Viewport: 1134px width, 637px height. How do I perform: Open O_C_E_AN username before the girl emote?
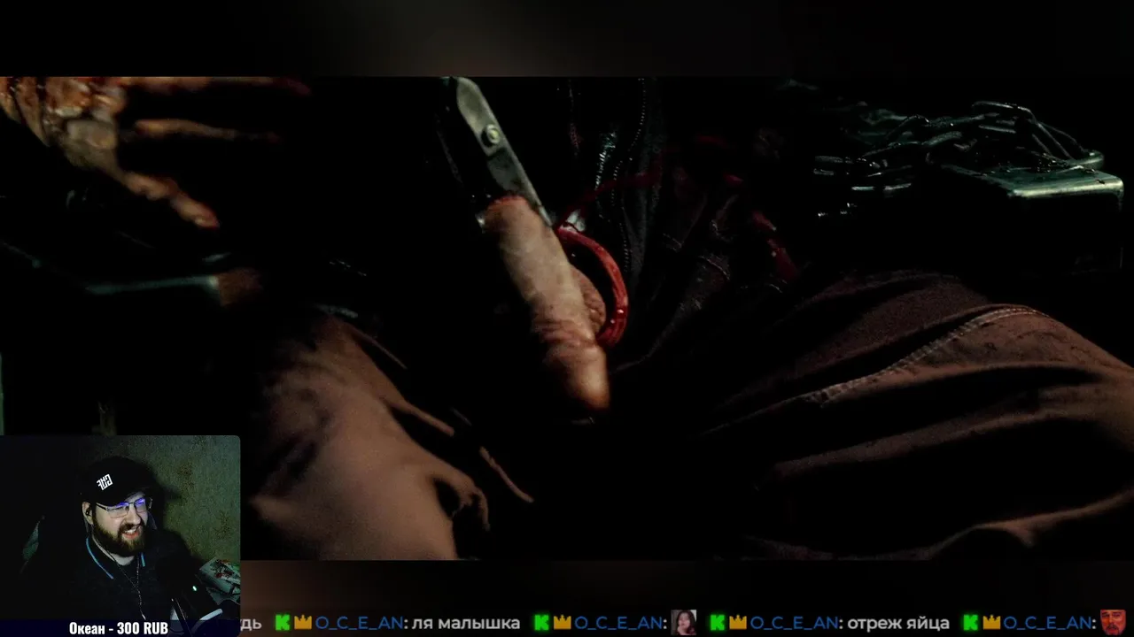click(x=618, y=623)
